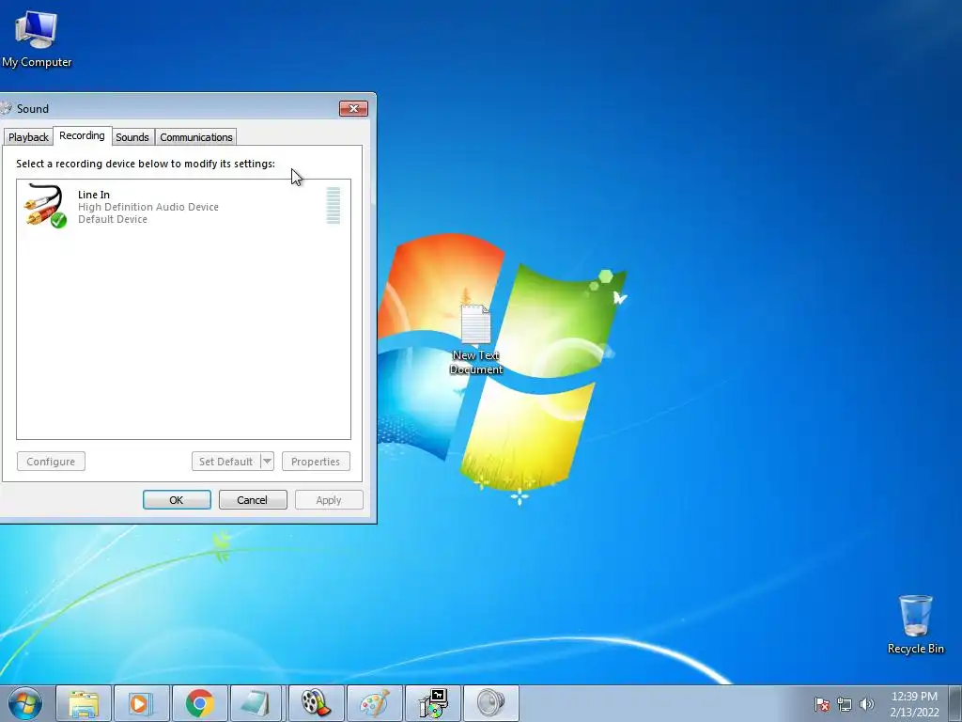This screenshot has height=722, width=962.
Task: Click the Sound speaker taskbar button
Action: pyautogui.click(x=490, y=703)
